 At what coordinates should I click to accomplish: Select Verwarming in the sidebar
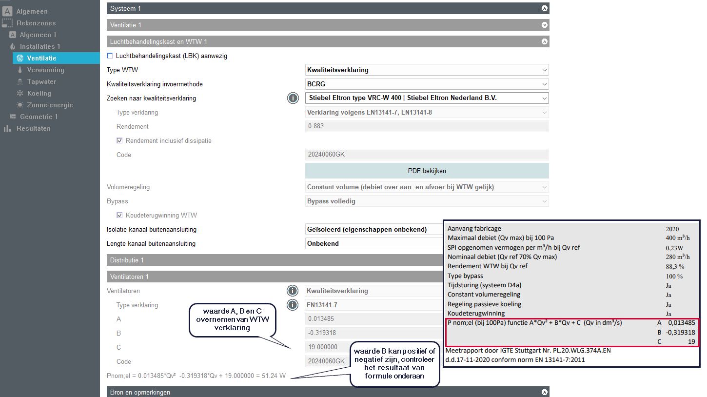[45, 70]
